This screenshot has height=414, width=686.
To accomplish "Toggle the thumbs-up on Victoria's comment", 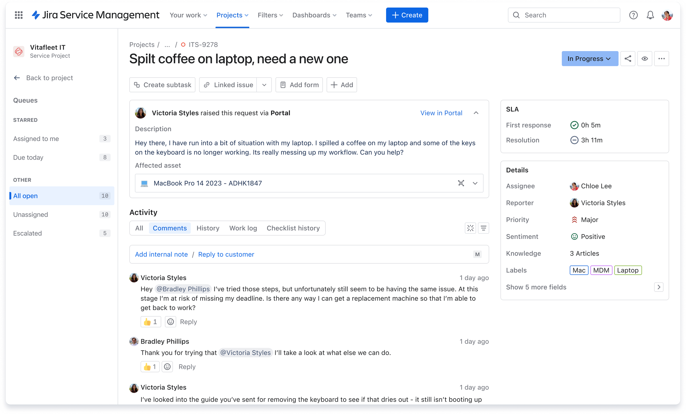I will click(150, 322).
